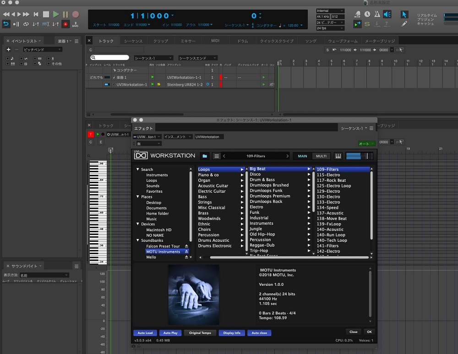This screenshot has height=354, width=458.
Task: Collapse the Search tree section
Action: 137,169
